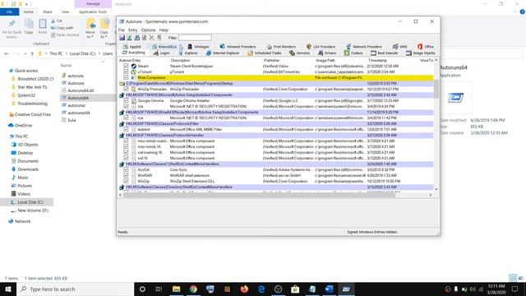Open the Print Monitors tab
Screen dimensions: 526x296
[x=281, y=47]
